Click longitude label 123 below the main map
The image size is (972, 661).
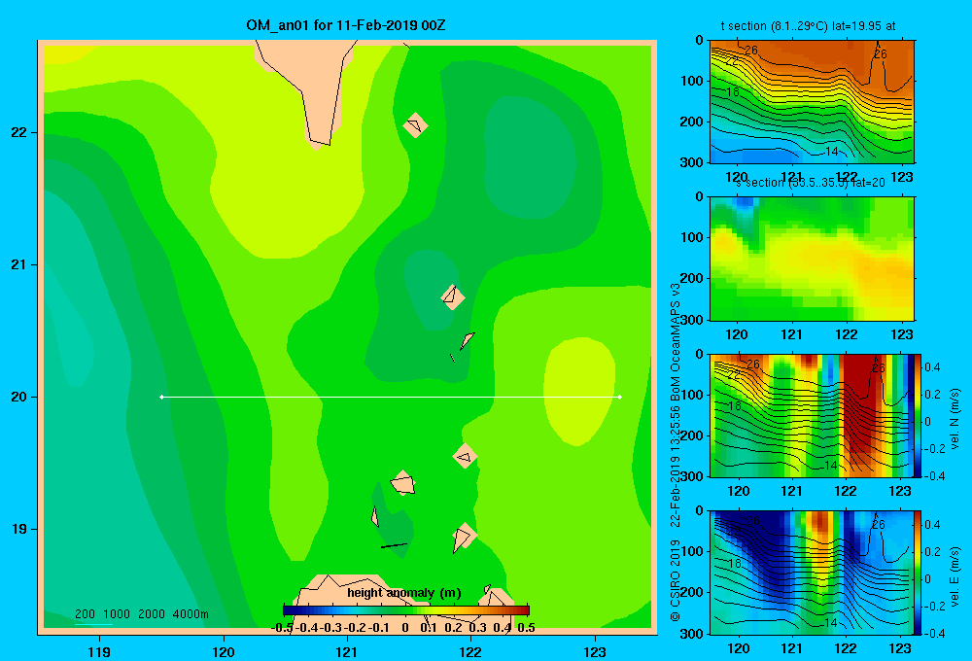coord(595,651)
